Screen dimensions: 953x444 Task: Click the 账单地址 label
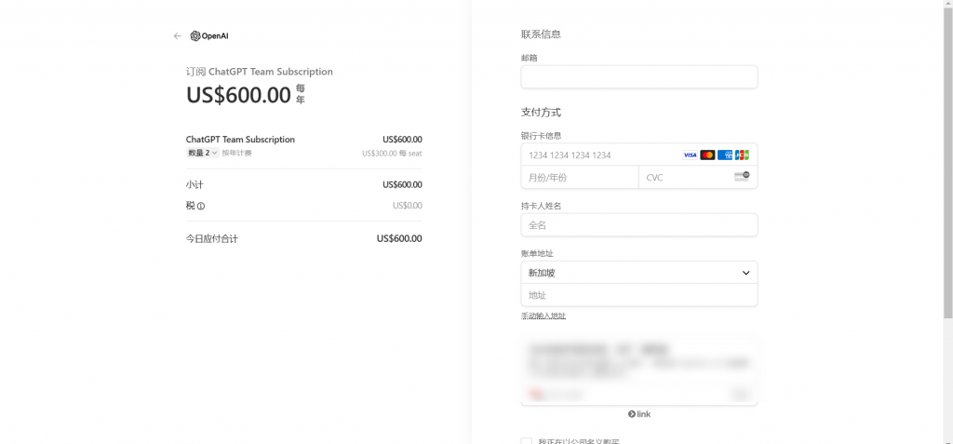tap(537, 253)
